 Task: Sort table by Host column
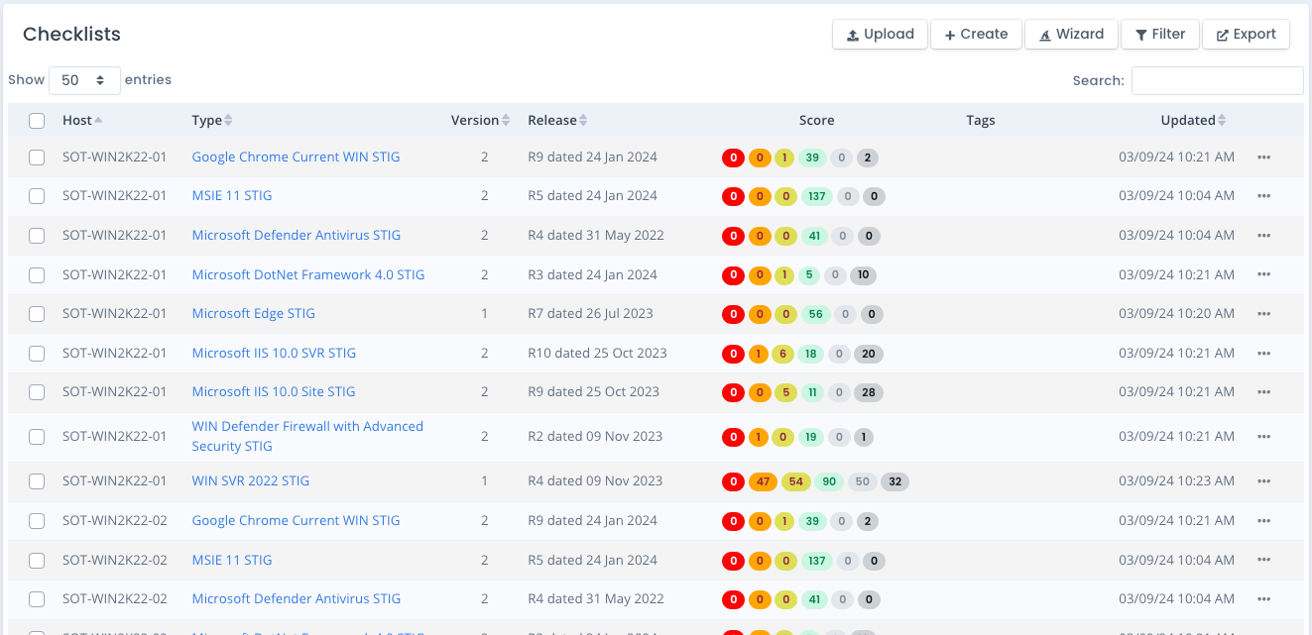82,120
